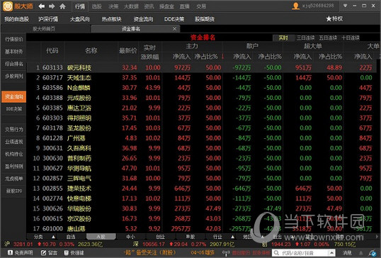Open the 直播 main menu
The width and height of the screenshot is (381, 258).
pyautogui.click(x=184, y=6)
